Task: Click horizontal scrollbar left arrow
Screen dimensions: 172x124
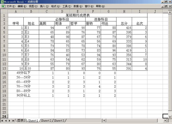Action: click(x=104, y=121)
